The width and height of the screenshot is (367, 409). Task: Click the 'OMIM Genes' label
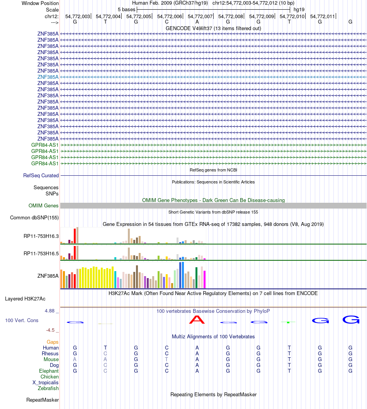(x=44, y=205)
